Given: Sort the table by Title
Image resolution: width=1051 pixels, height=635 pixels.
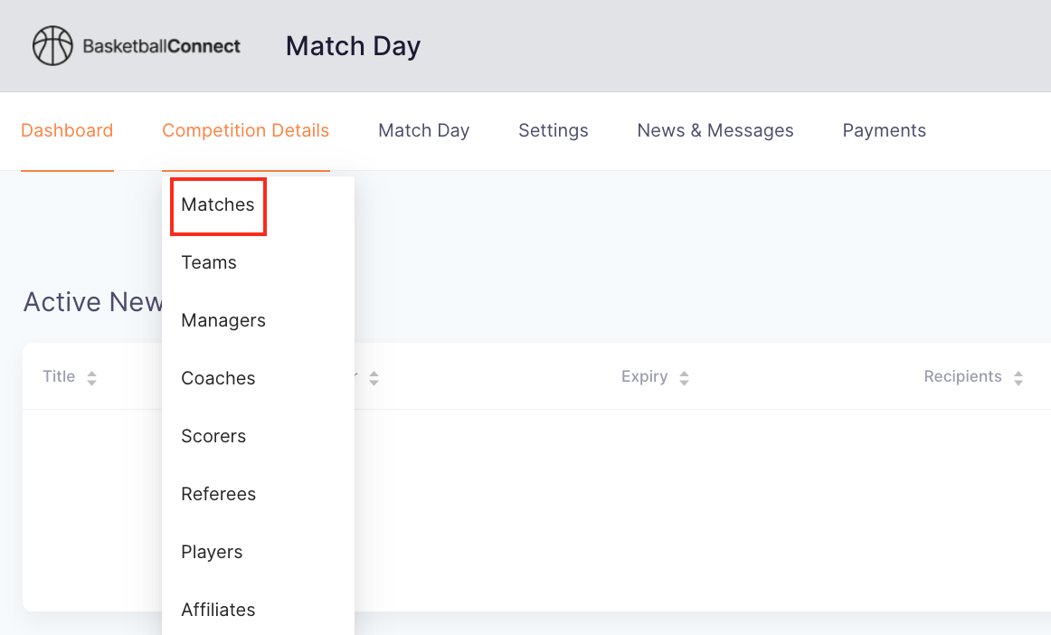Looking at the screenshot, I should [91, 378].
